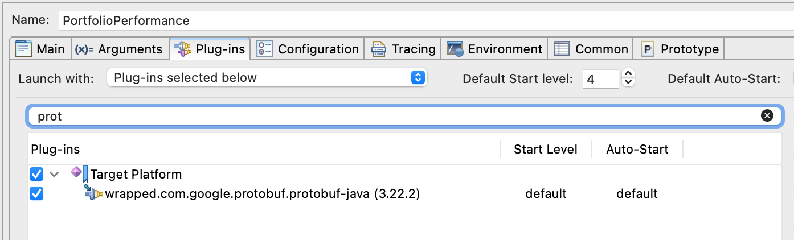
Task: Uncheck the Target Platform checkbox
Action: [36, 174]
